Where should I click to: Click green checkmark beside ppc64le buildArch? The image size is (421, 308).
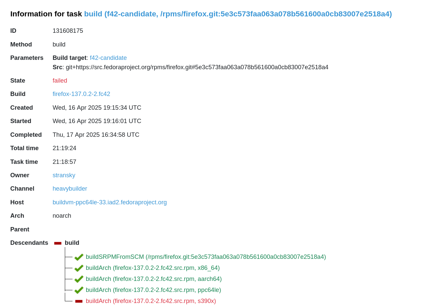79,290
